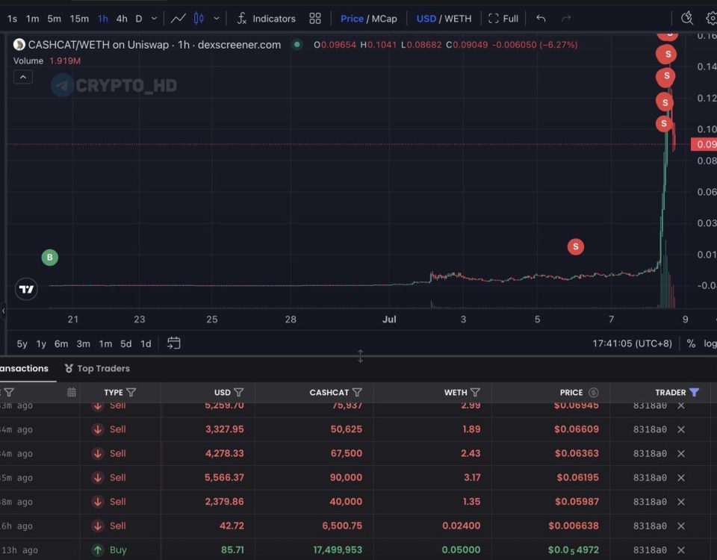The width and height of the screenshot is (717, 560).
Task: Switch to the Top Traders tab
Action: [97, 368]
